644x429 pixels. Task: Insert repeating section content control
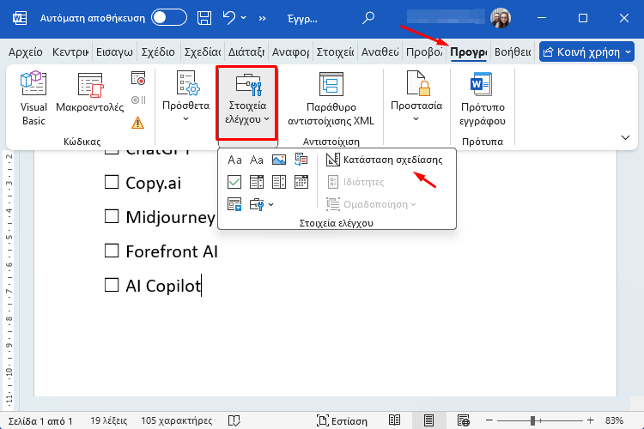[x=234, y=204]
